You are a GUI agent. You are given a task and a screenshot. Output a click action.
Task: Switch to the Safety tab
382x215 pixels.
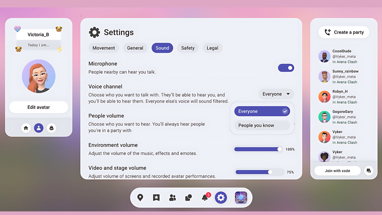[188, 48]
